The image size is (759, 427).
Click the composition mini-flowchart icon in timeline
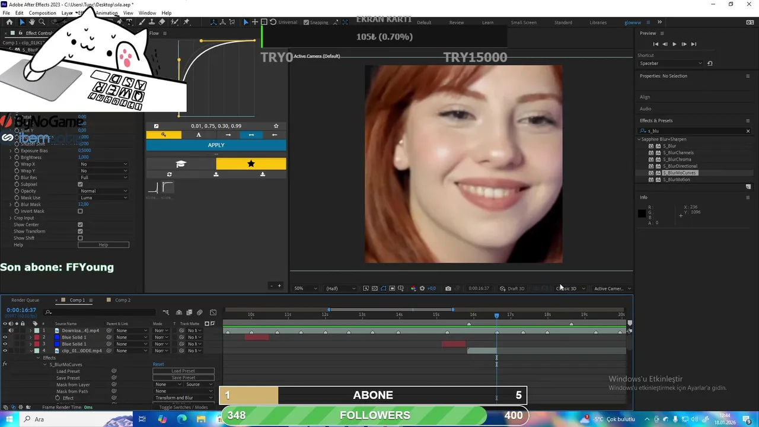pyautogui.click(x=165, y=313)
